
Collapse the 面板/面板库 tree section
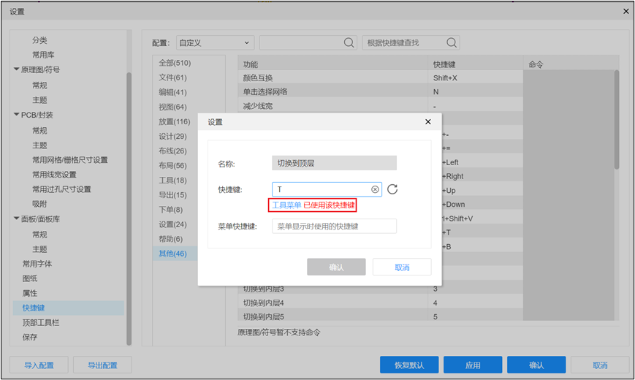pos(17,218)
